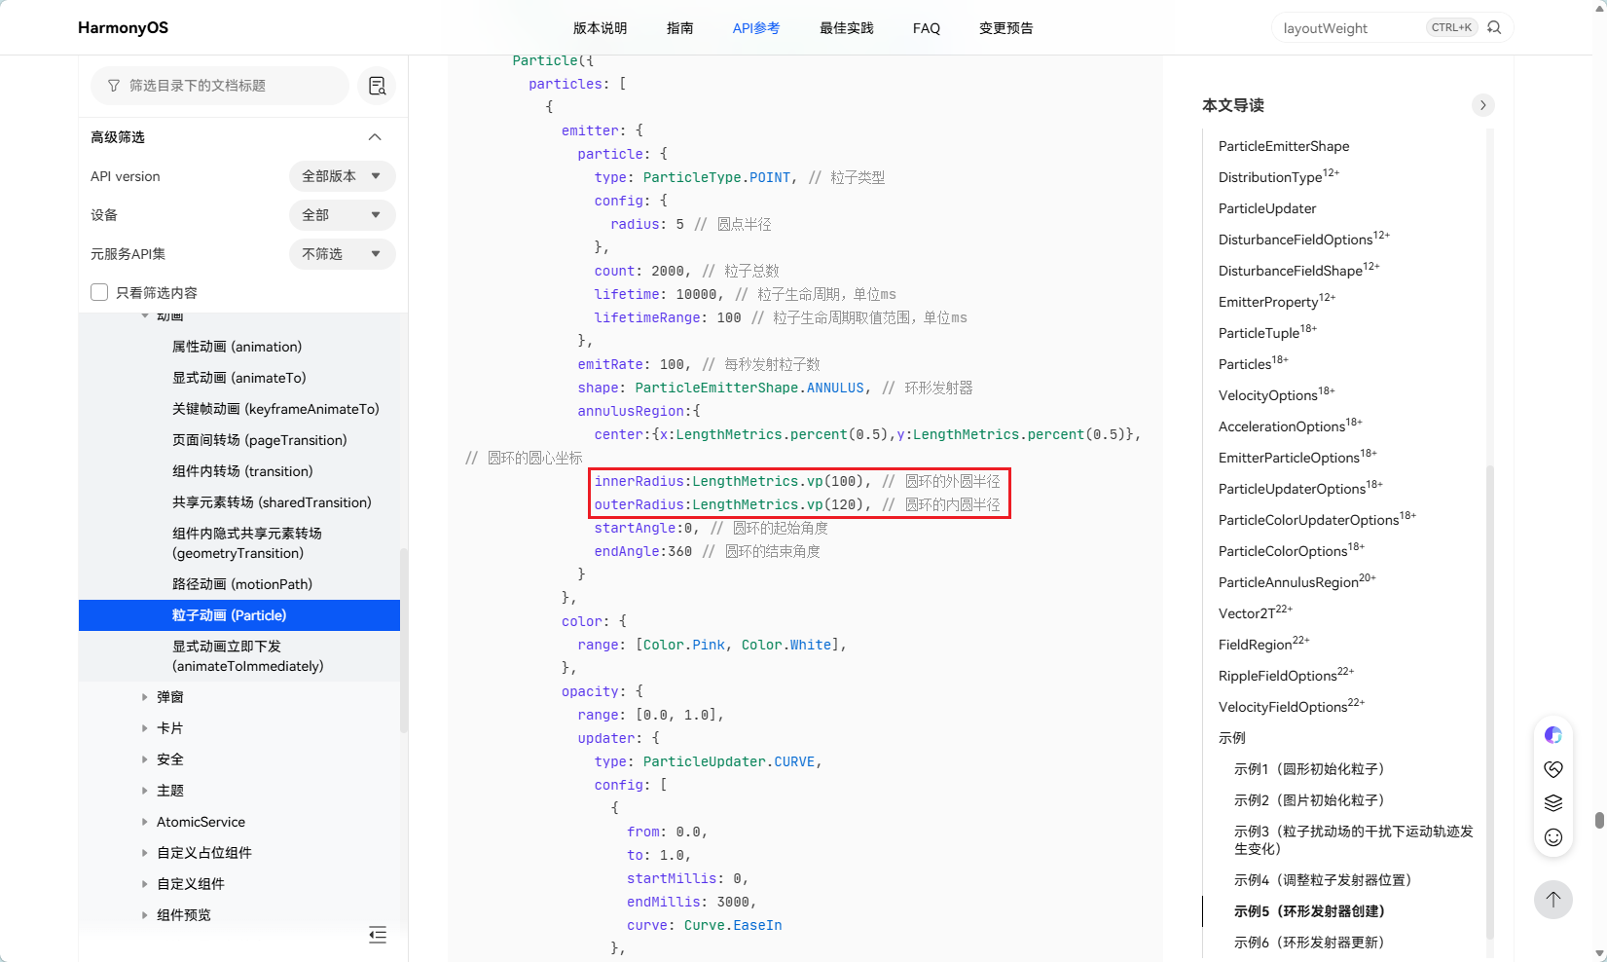Collapse the 本文导读 panel arrow
Image resolution: width=1607 pixels, height=962 pixels.
click(1482, 105)
